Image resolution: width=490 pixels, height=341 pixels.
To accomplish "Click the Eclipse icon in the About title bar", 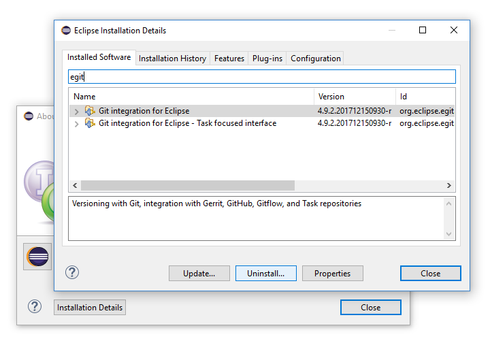I will [x=28, y=116].
